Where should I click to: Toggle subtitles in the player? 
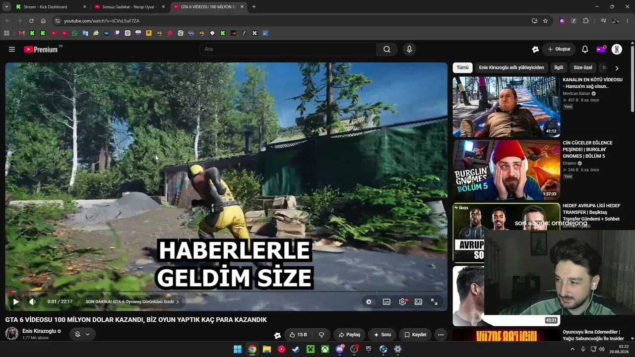click(x=386, y=301)
